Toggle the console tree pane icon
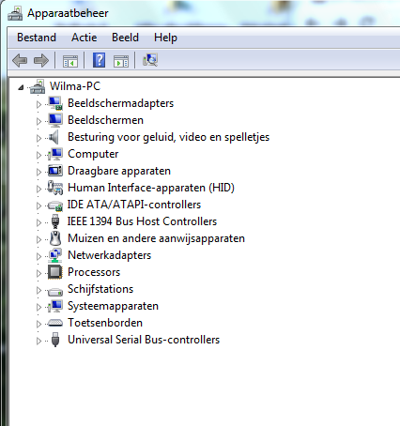This screenshot has height=426, width=400. [70, 61]
